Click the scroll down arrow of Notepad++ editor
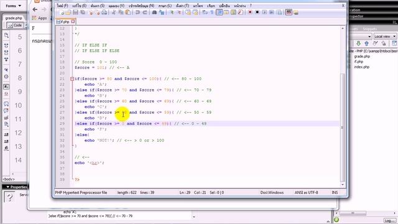 (343, 185)
